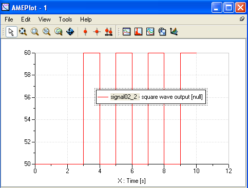This screenshot has height=188, width=248.
Task: Open the Tools menu
Action: (x=65, y=19)
